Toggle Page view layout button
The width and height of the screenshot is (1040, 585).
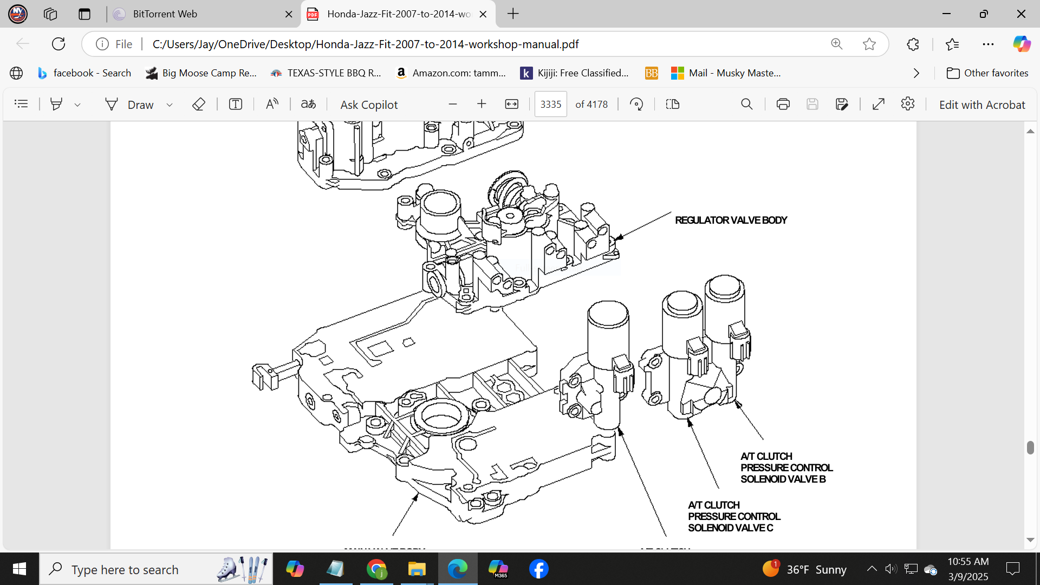[672, 104]
